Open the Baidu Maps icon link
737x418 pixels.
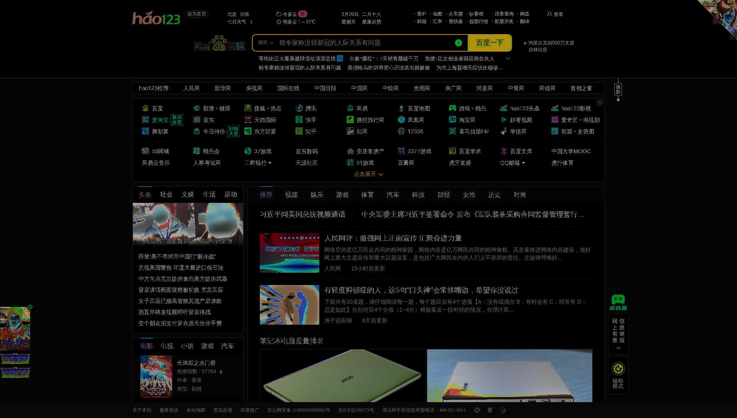401,108
